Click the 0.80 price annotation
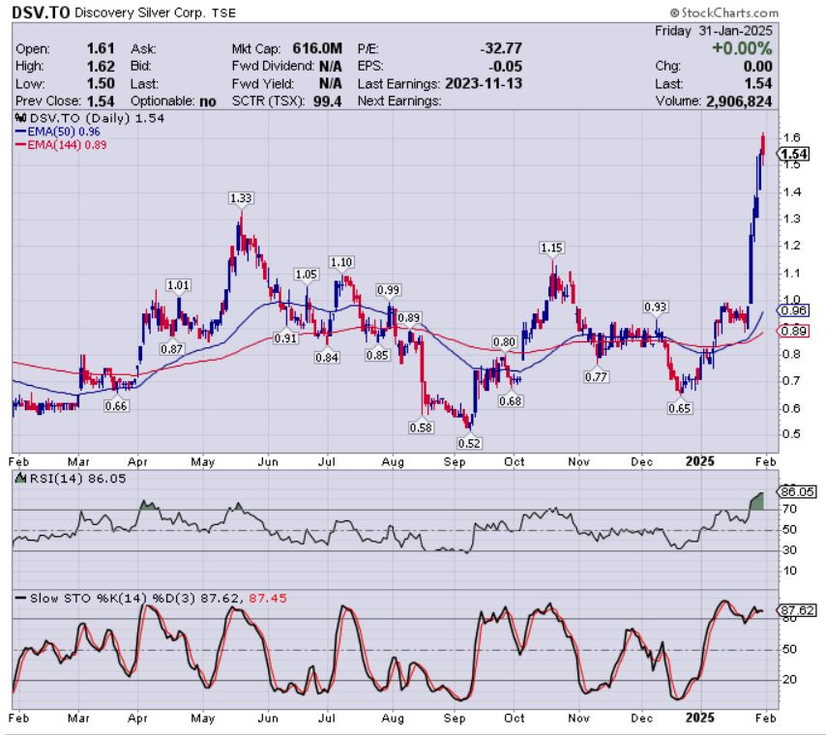 [504, 342]
